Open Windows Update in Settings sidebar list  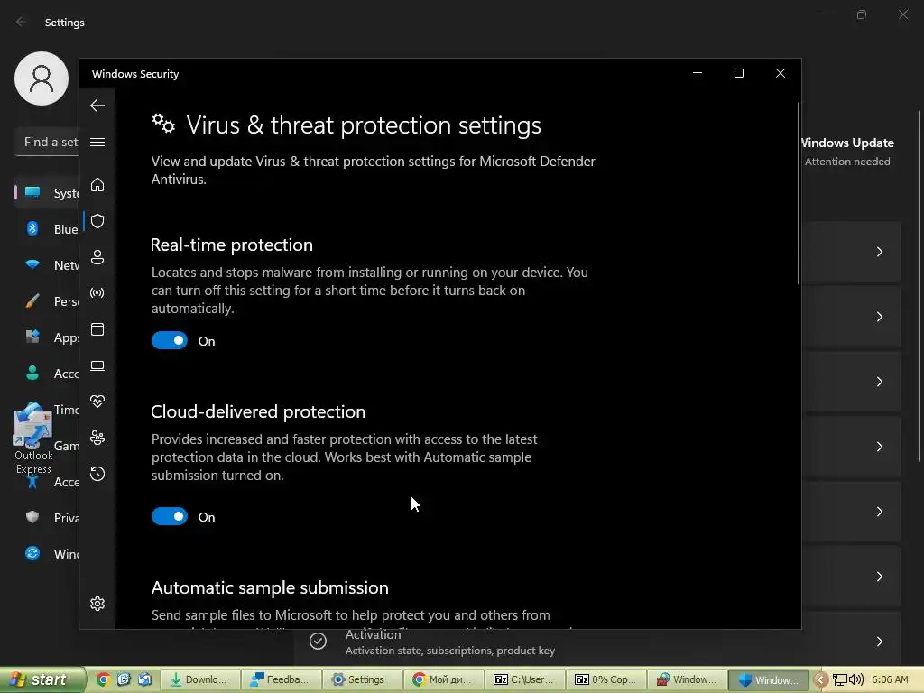tap(47, 554)
